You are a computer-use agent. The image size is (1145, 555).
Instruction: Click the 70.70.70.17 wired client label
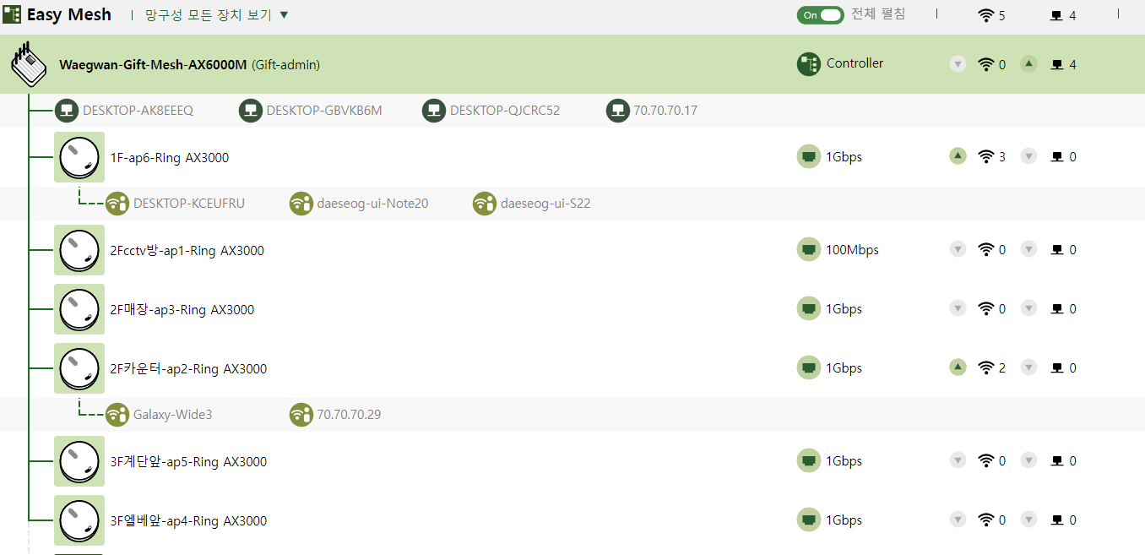[665, 111]
